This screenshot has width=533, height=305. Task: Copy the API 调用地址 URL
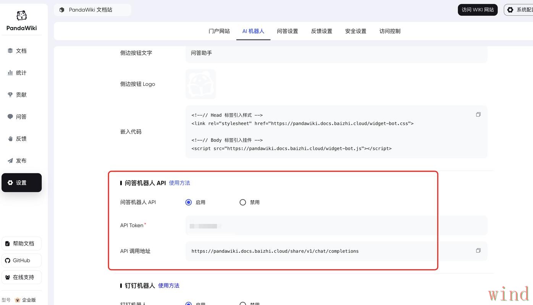click(x=478, y=250)
